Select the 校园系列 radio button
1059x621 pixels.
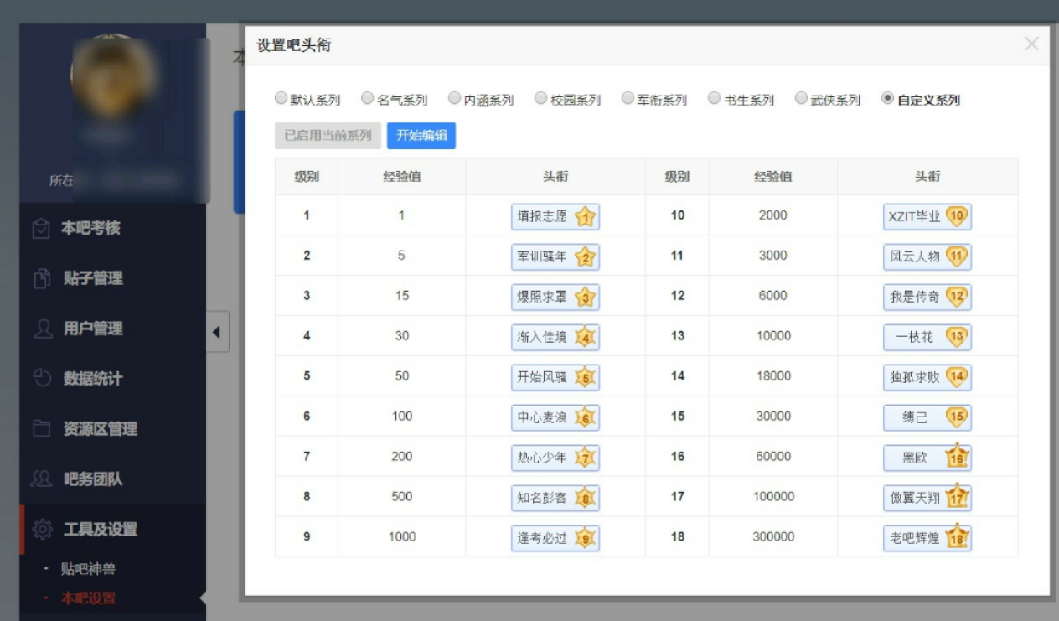coord(540,99)
